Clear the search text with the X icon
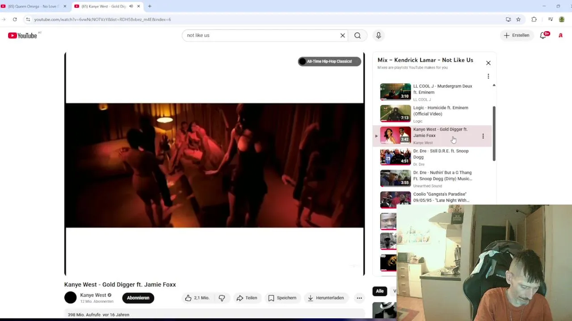 (343, 35)
